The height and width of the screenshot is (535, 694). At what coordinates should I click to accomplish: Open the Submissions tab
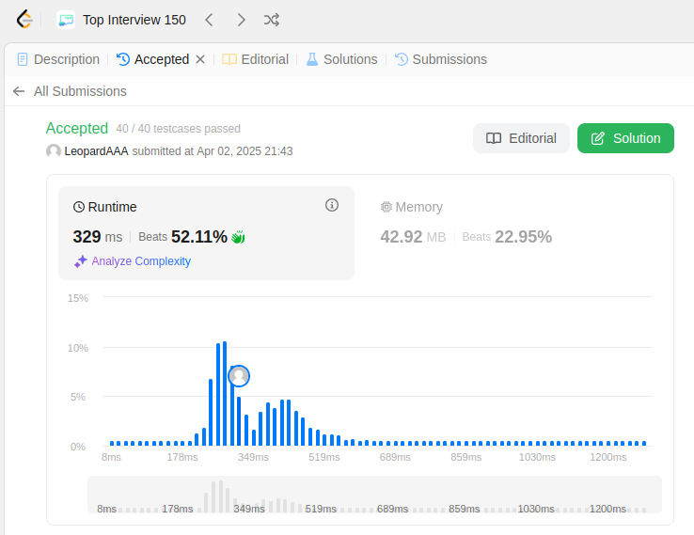[x=441, y=59]
